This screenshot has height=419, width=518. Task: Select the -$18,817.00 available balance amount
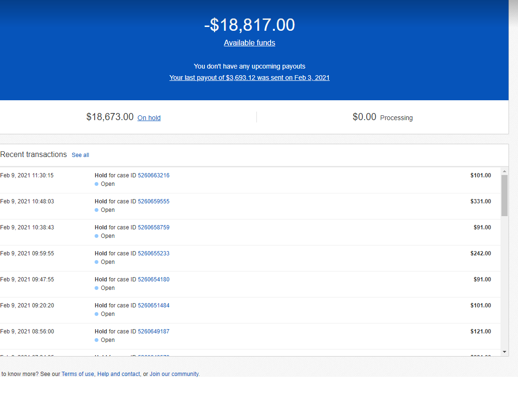tap(249, 25)
